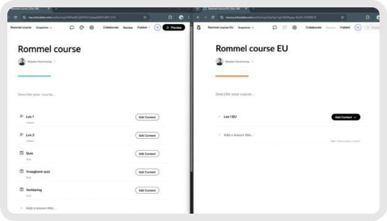Expand Snapshots dropdown in left window
This screenshot has height=221, width=387.
point(44,28)
